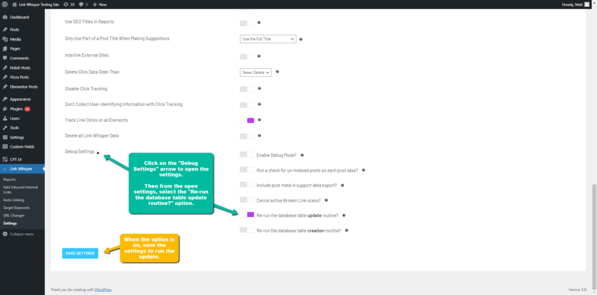Open New content menu in admin bar
The width and height of the screenshot is (597, 295).
point(100,5)
